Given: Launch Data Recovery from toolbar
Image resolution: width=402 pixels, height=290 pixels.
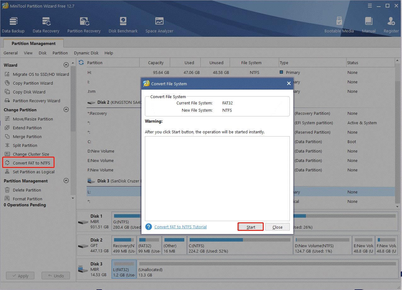Looking at the screenshot, I should tap(46, 25).
